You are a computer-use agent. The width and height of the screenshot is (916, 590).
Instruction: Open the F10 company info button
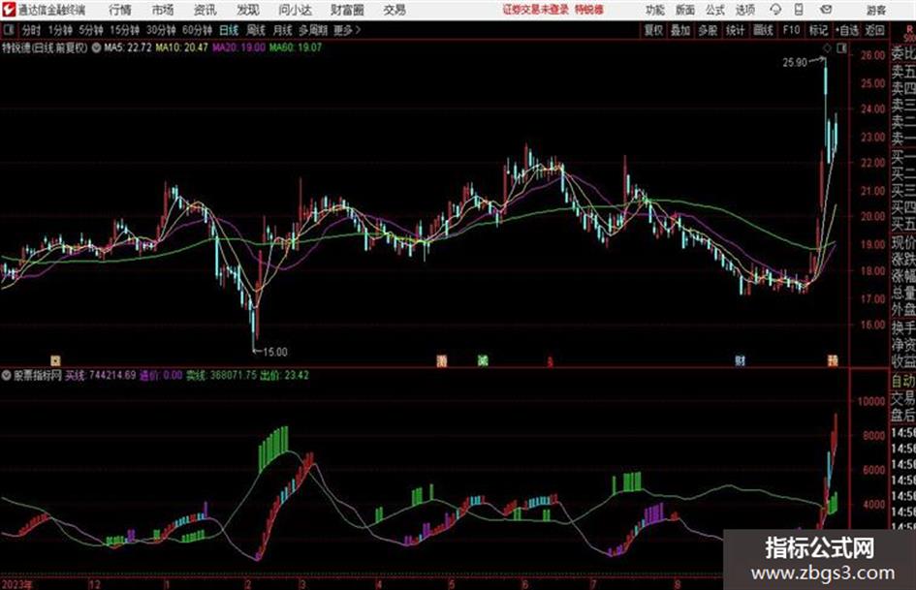click(791, 30)
